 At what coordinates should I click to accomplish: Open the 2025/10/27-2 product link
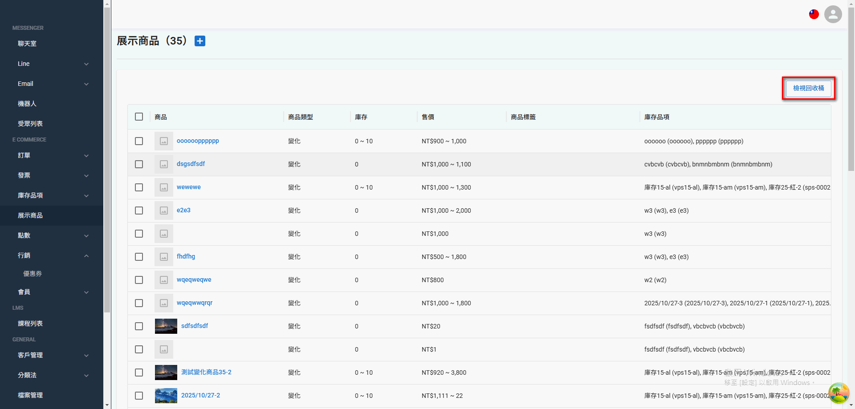tap(200, 395)
